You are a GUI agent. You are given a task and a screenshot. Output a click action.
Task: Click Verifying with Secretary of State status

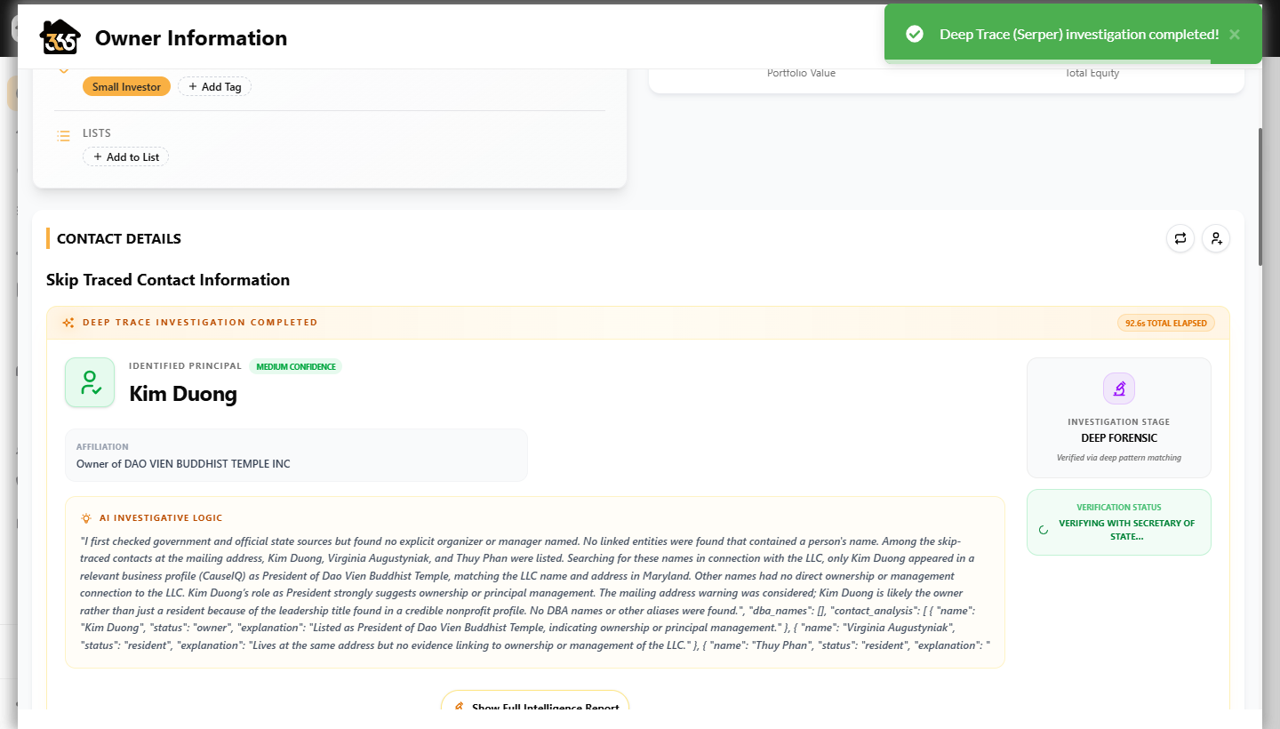(1126, 530)
